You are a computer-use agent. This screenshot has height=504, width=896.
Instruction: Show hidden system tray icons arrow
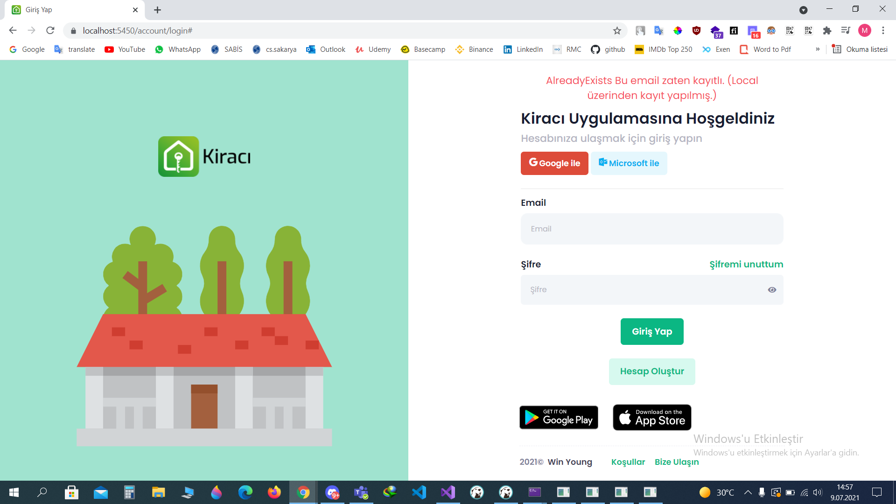[x=748, y=492]
